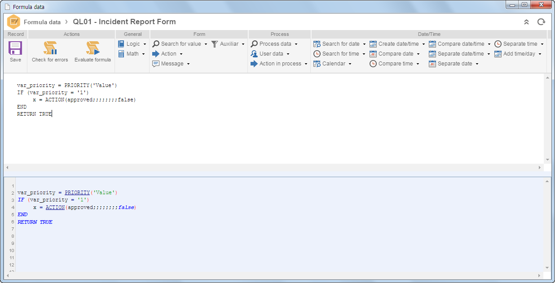Click the Auxiliar filter icon
The width and height of the screenshot is (555, 283).
215,44
